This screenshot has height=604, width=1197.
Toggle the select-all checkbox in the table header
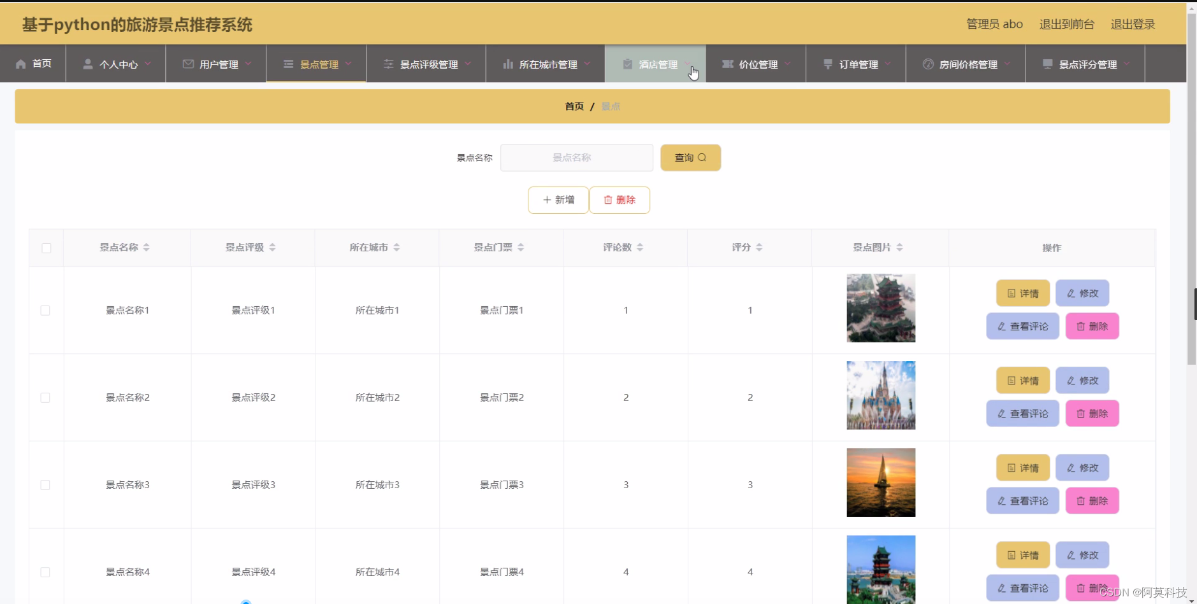point(45,248)
